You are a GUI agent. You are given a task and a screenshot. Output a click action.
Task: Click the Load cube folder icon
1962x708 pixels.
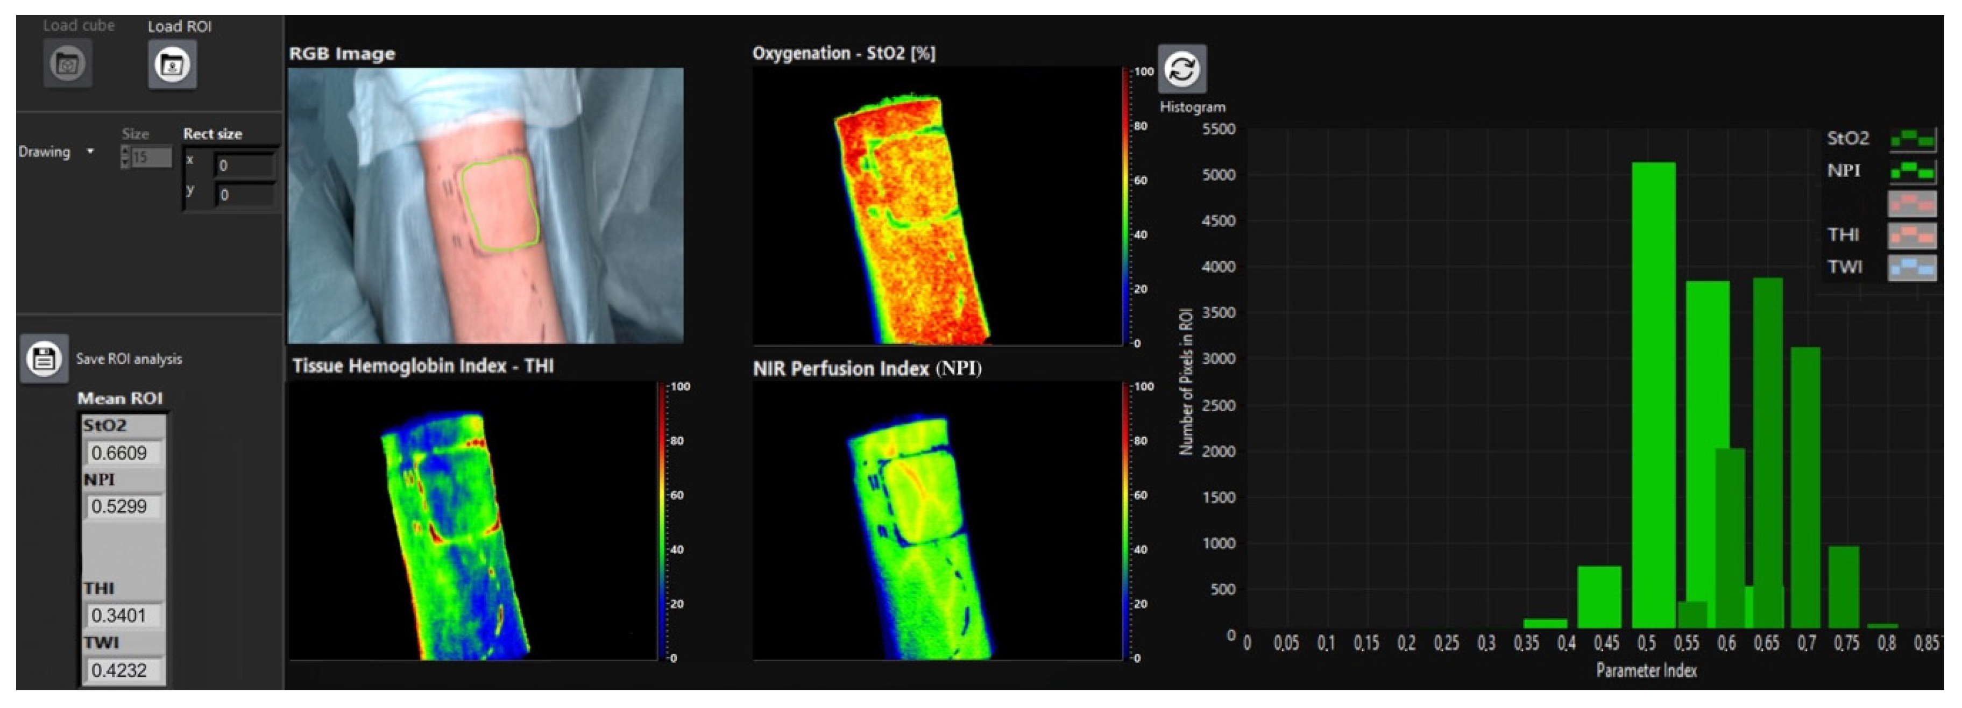(x=68, y=63)
